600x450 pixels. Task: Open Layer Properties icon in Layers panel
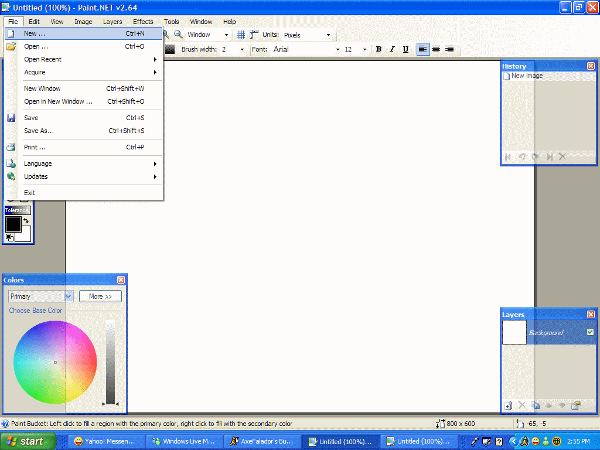coord(576,405)
